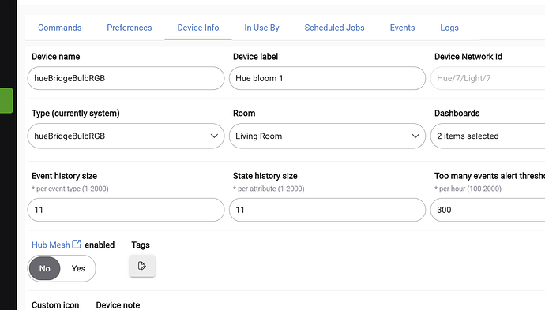The width and height of the screenshot is (545, 310).
Task: Click the Device Network Id field
Action: tap(487, 78)
